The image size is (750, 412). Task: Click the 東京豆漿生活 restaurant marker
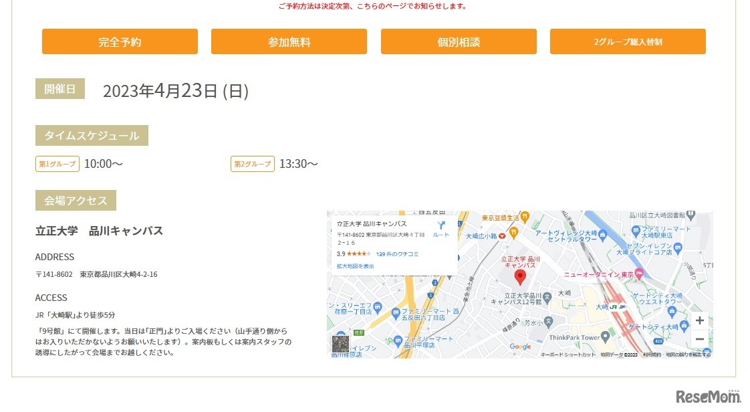tap(525, 217)
